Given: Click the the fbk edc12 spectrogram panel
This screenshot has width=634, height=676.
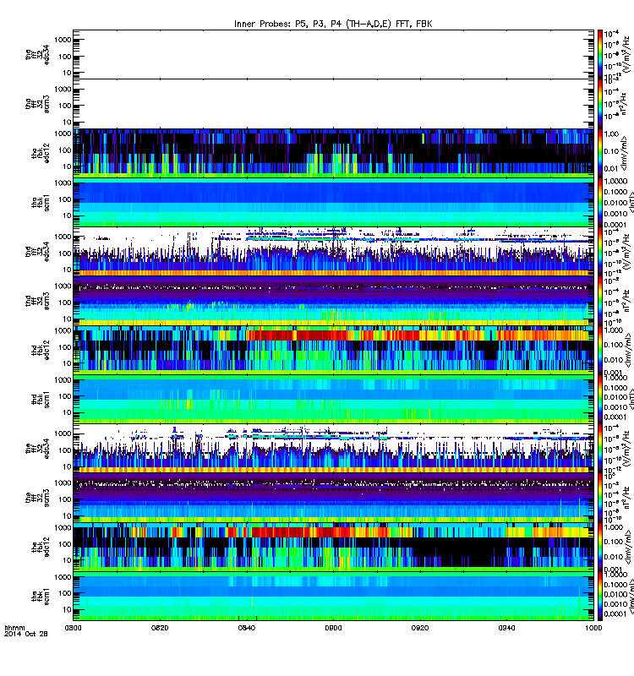Looking at the screenshot, I should tap(333, 546).
